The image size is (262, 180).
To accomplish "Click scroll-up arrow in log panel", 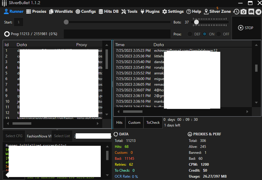I will pyautogui.click(x=107, y=146).
